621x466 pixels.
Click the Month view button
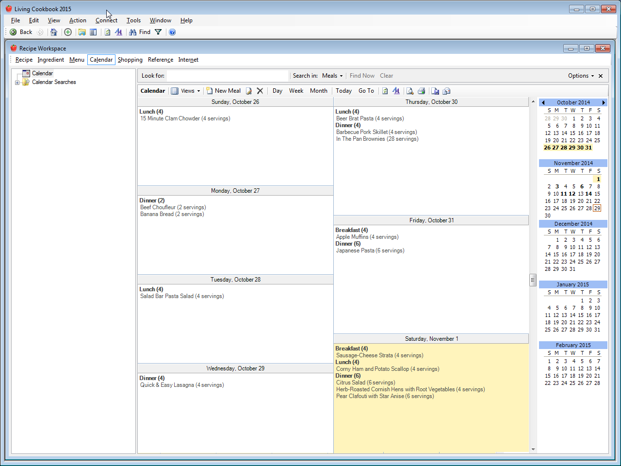pyautogui.click(x=319, y=91)
